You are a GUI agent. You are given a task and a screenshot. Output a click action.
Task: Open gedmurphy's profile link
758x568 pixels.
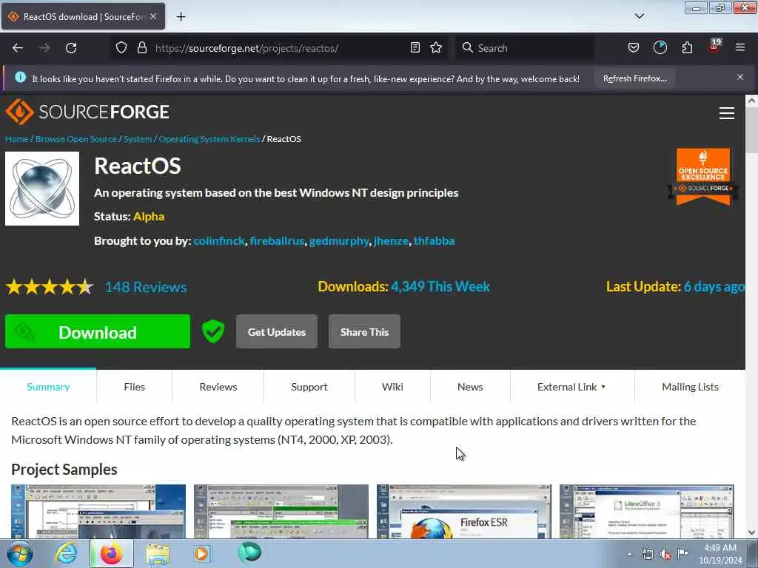[x=339, y=240]
